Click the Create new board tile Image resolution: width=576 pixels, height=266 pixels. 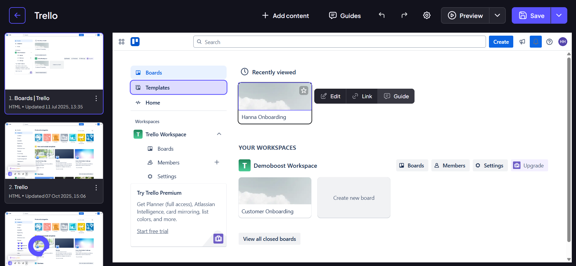click(354, 197)
